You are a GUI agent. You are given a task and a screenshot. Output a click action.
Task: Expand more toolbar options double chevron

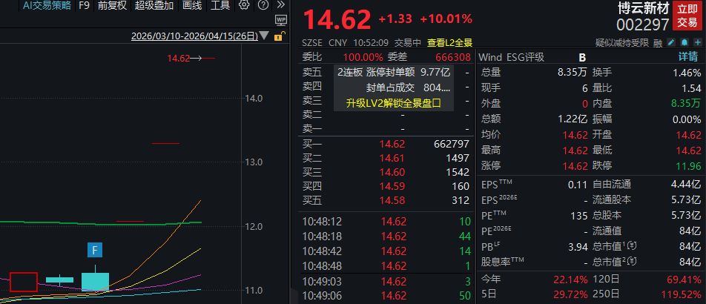click(281, 5)
